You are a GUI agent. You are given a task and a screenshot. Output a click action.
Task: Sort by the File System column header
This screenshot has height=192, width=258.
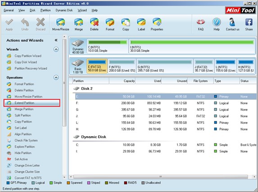[200, 81]
